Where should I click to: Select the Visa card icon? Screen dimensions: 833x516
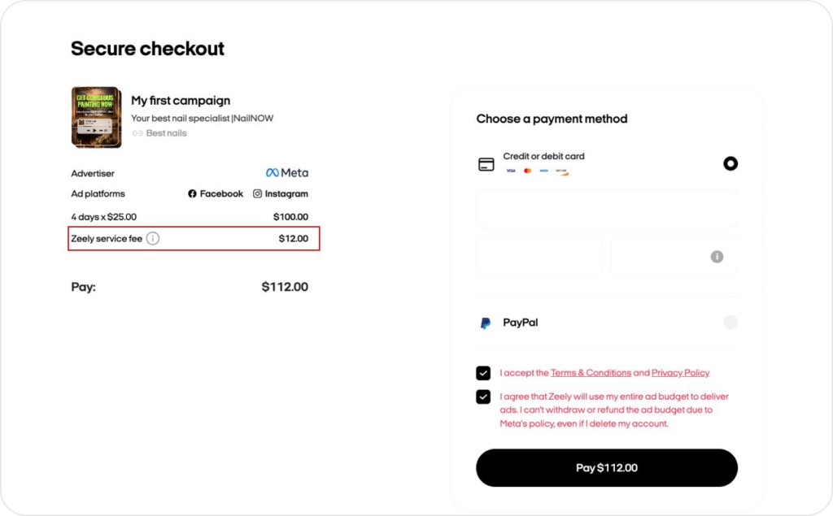511,170
